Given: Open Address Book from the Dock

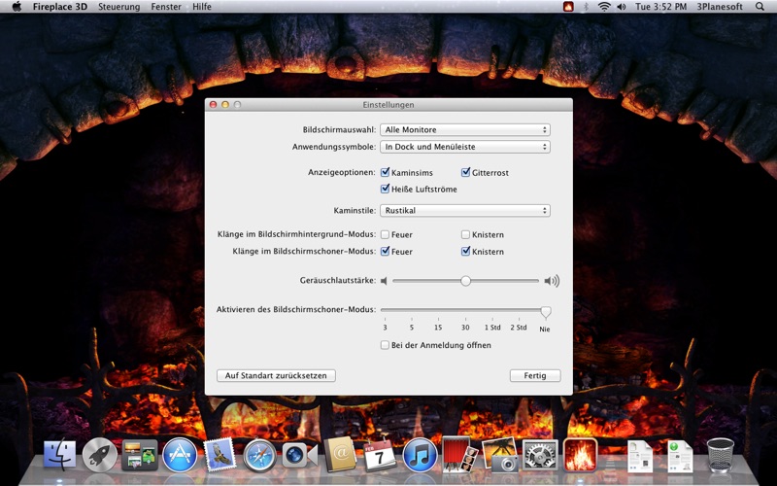Looking at the screenshot, I should pos(340,454).
